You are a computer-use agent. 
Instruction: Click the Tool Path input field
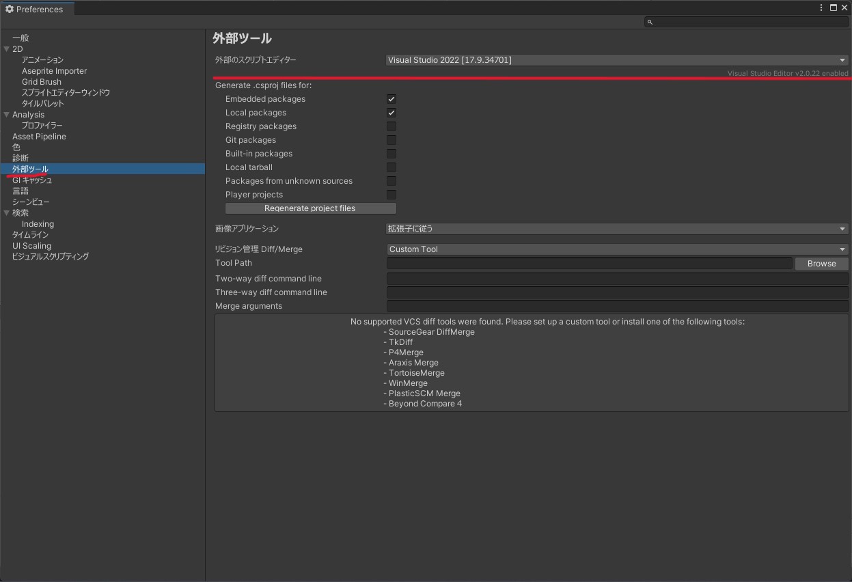589,263
